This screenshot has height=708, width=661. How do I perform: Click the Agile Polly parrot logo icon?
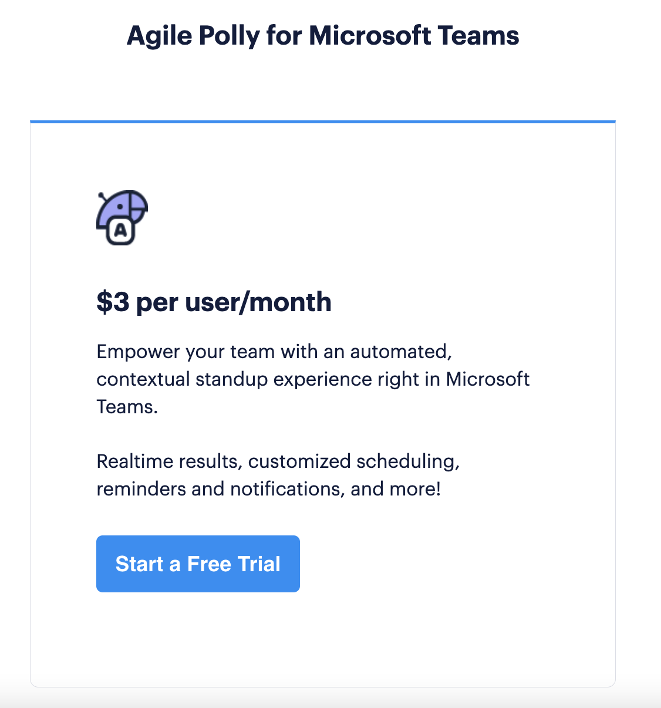pyautogui.click(x=122, y=217)
